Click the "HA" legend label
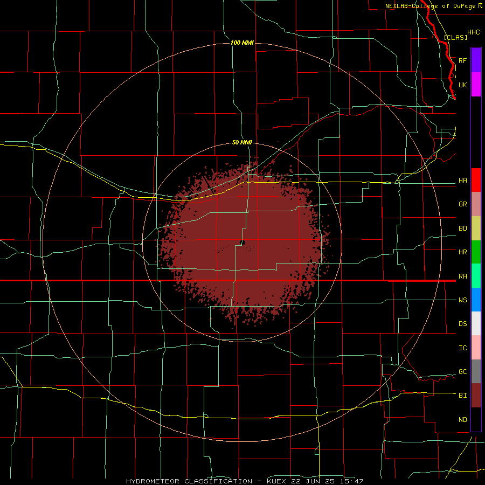485x485 pixels. click(x=462, y=180)
